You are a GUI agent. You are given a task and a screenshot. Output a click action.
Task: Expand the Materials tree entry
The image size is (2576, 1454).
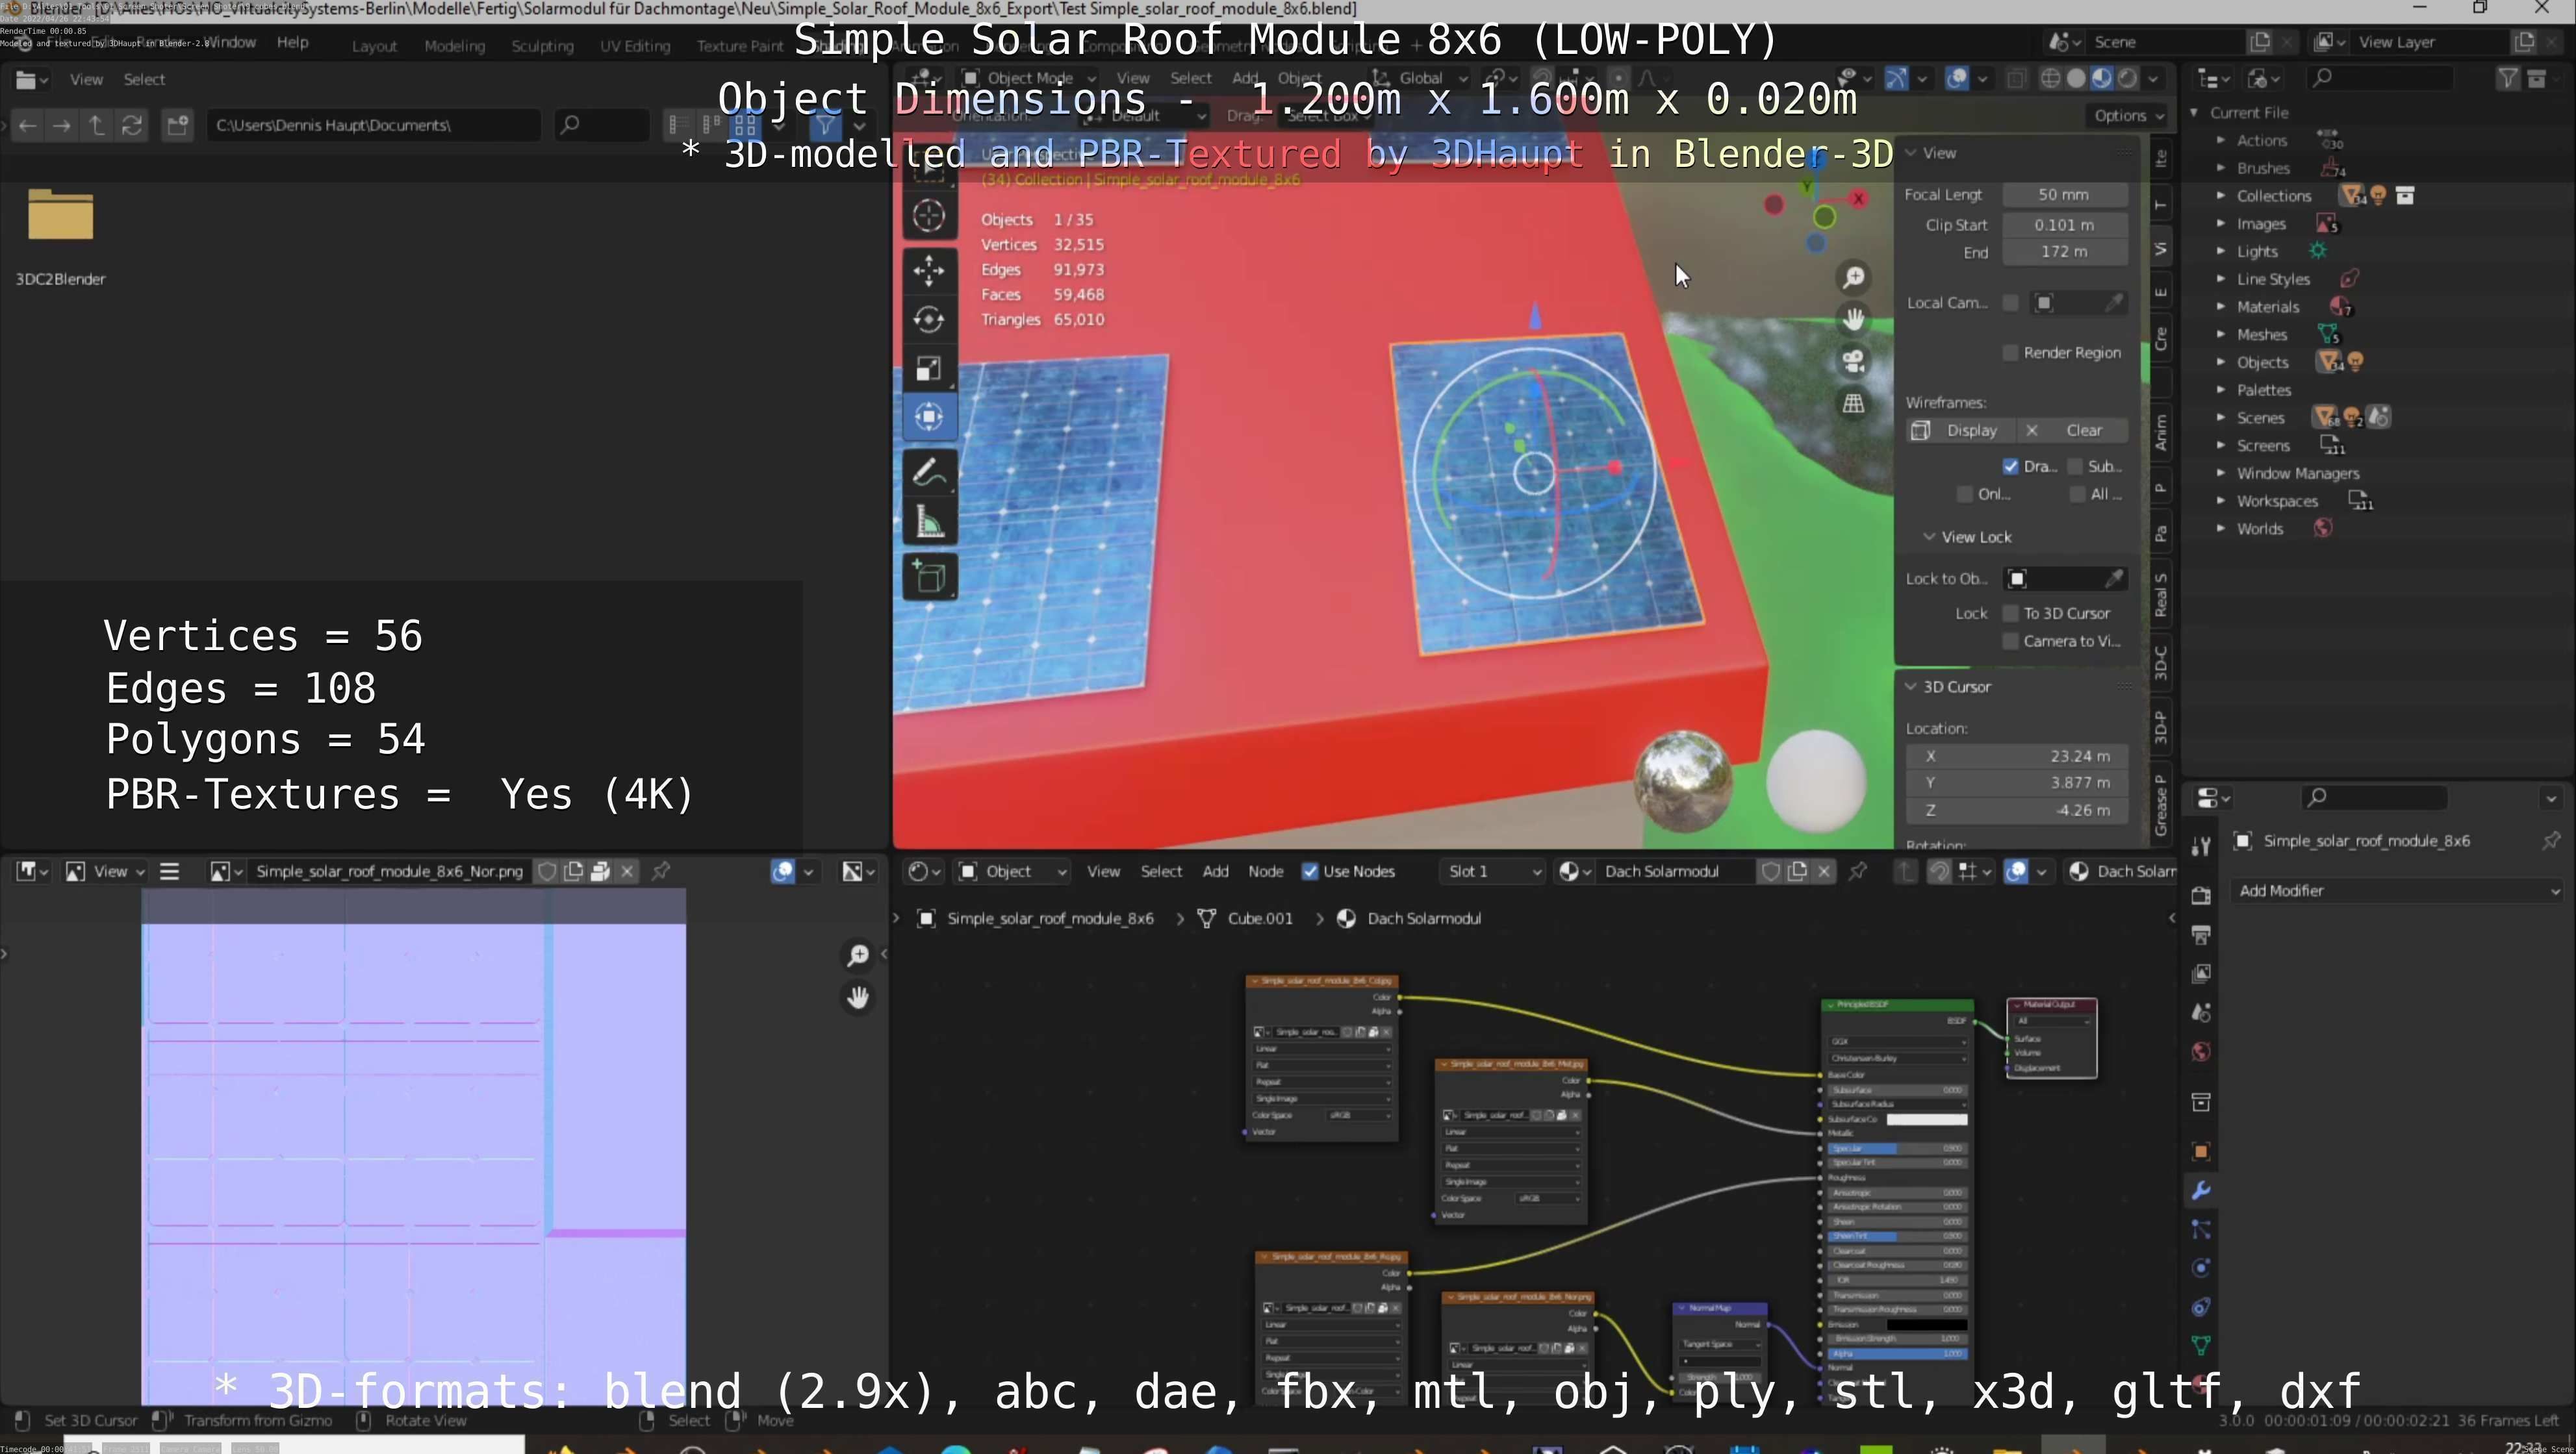click(x=2221, y=307)
